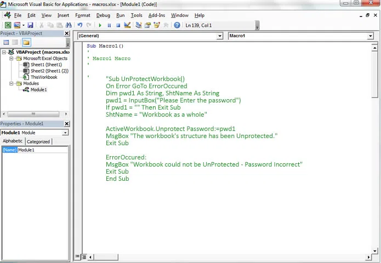381x263 pixels.
Task: Close the Properties - Module1 panel
Action: click(67, 124)
